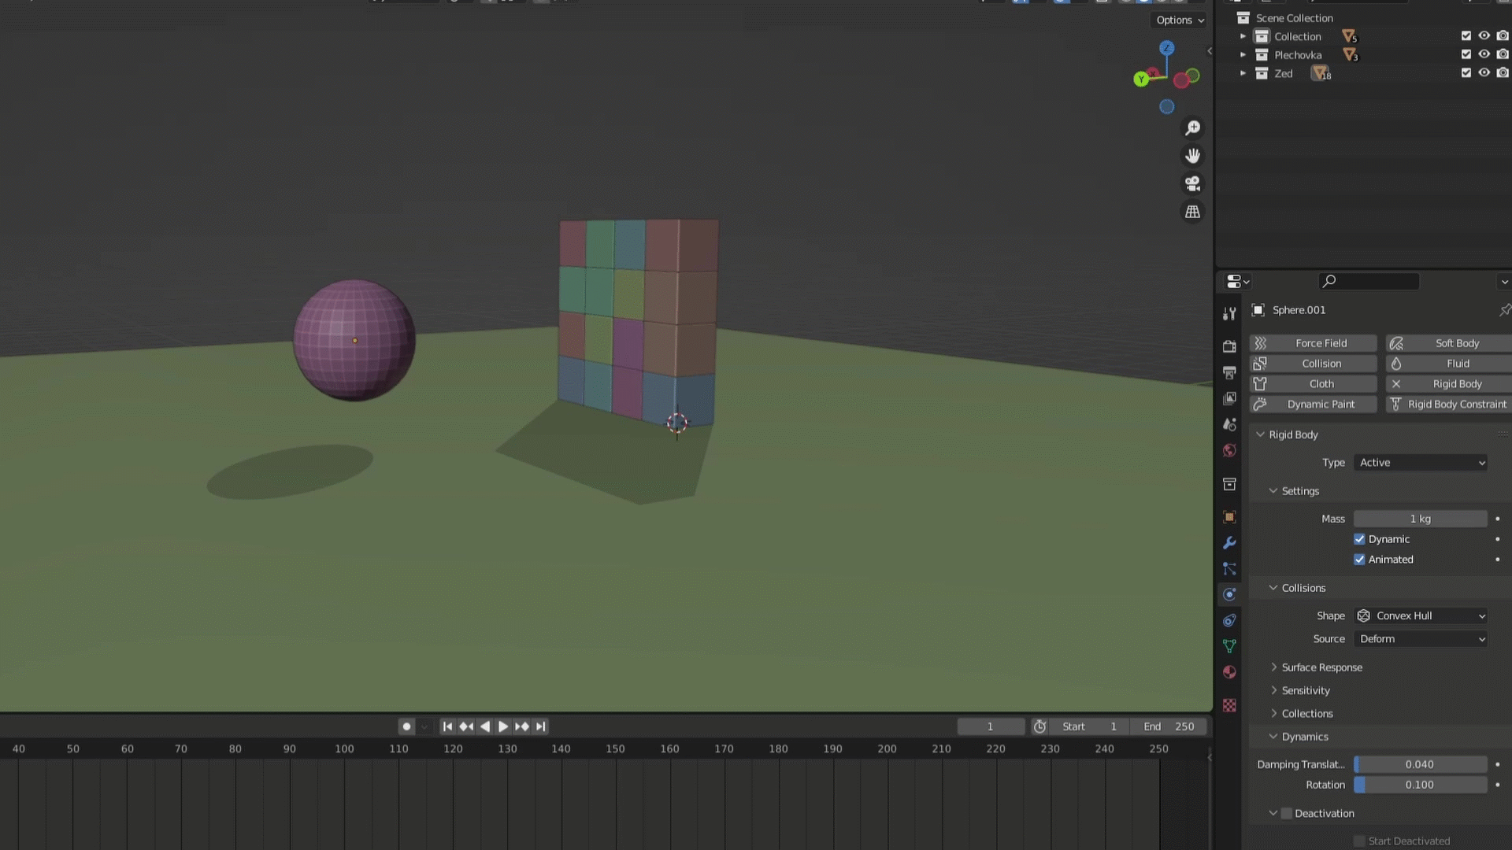Screen dimensions: 1512x850
Task: Play the animation forward
Action: [503, 726]
